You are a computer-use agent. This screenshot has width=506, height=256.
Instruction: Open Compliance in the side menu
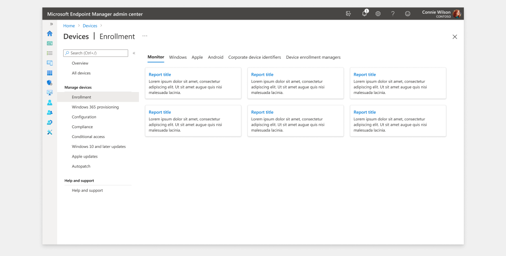pos(82,127)
